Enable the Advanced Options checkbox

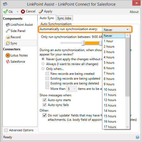(x=6, y=130)
